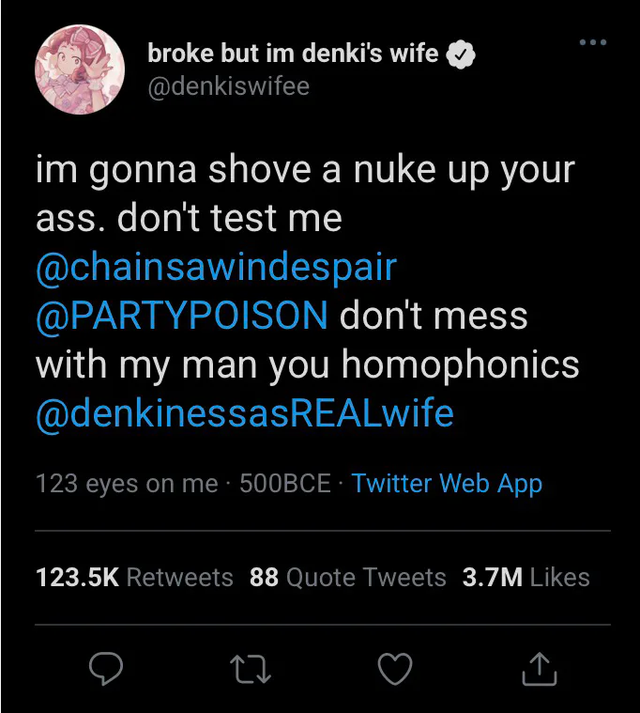Open the @chainsawindespair mention
The image size is (640, 713).
click(x=216, y=268)
